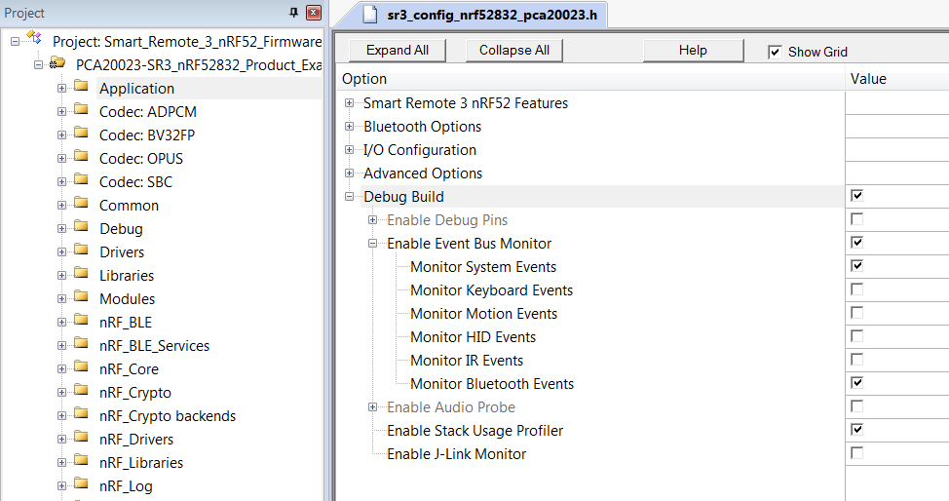949x501 pixels.
Task: Collapse the Enable Event Bus Monitor node
Action: 373,244
